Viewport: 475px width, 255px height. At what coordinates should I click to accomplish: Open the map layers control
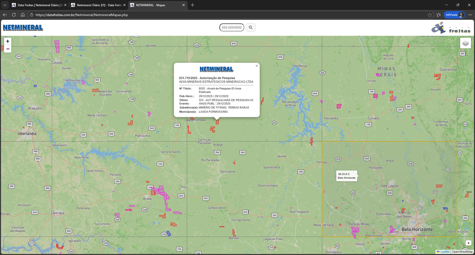click(x=465, y=43)
